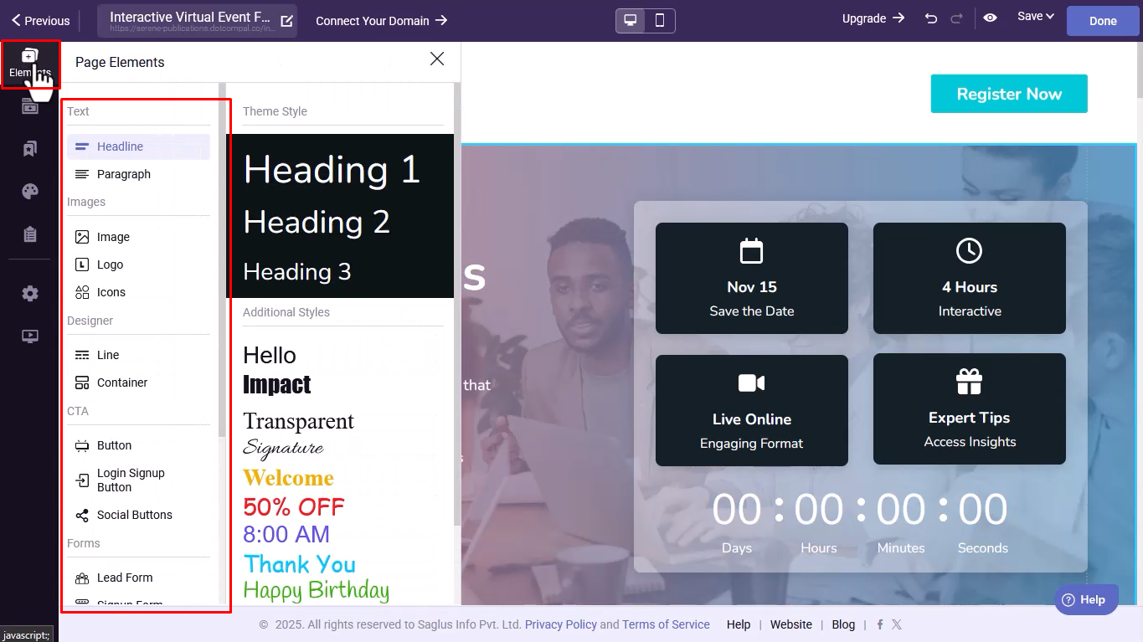Choose the yellow Welcome text style
This screenshot has width=1143, height=642.
(x=288, y=478)
